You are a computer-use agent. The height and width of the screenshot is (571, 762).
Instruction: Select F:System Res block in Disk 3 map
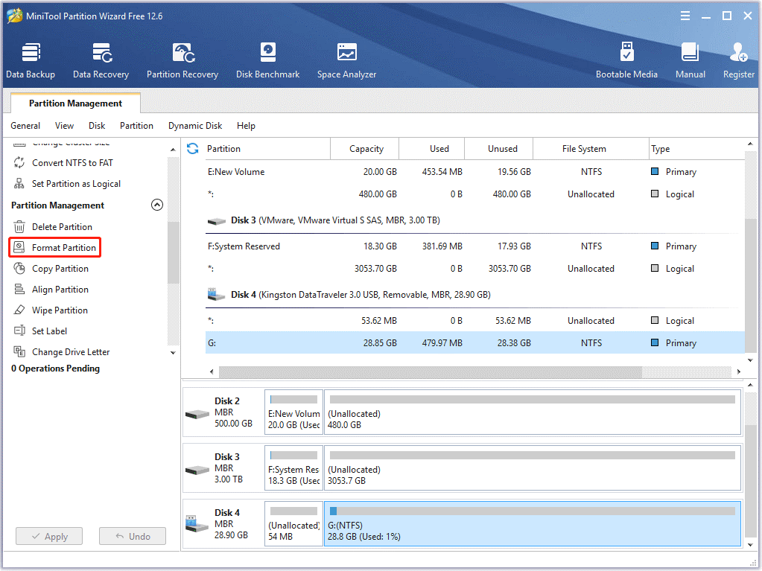[x=294, y=468]
